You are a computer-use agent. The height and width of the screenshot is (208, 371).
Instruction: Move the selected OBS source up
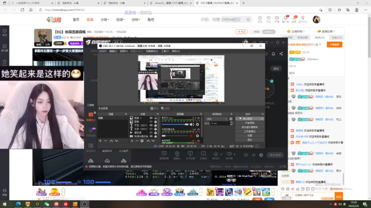point(148,141)
